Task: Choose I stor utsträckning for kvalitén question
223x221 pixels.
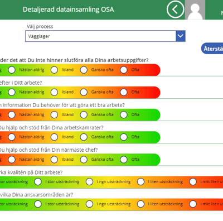Action: tap(38, 182)
